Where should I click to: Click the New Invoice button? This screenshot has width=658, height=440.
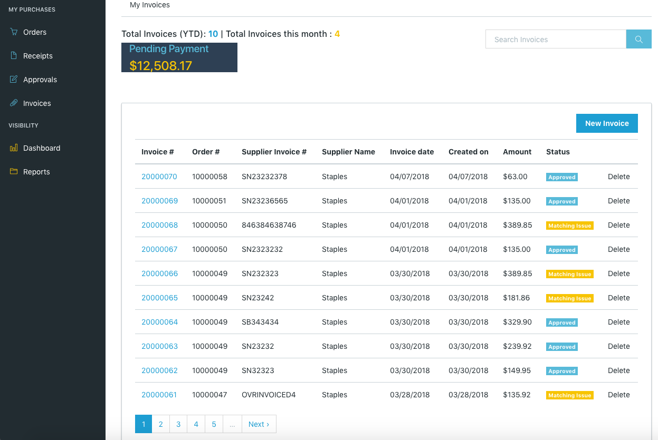tap(607, 123)
